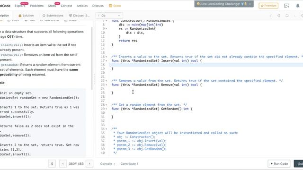Click the 'rs := RandomizedSet{' line
Image resolution: width=303 pixels, height=170 pixels.
(x=137, y=29)
